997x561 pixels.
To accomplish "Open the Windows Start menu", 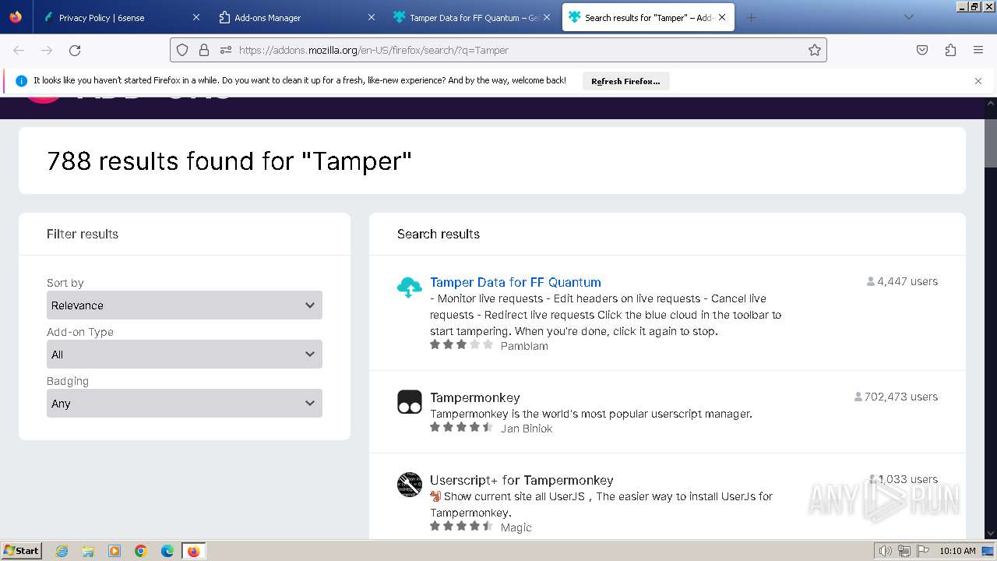I will 22,551.
